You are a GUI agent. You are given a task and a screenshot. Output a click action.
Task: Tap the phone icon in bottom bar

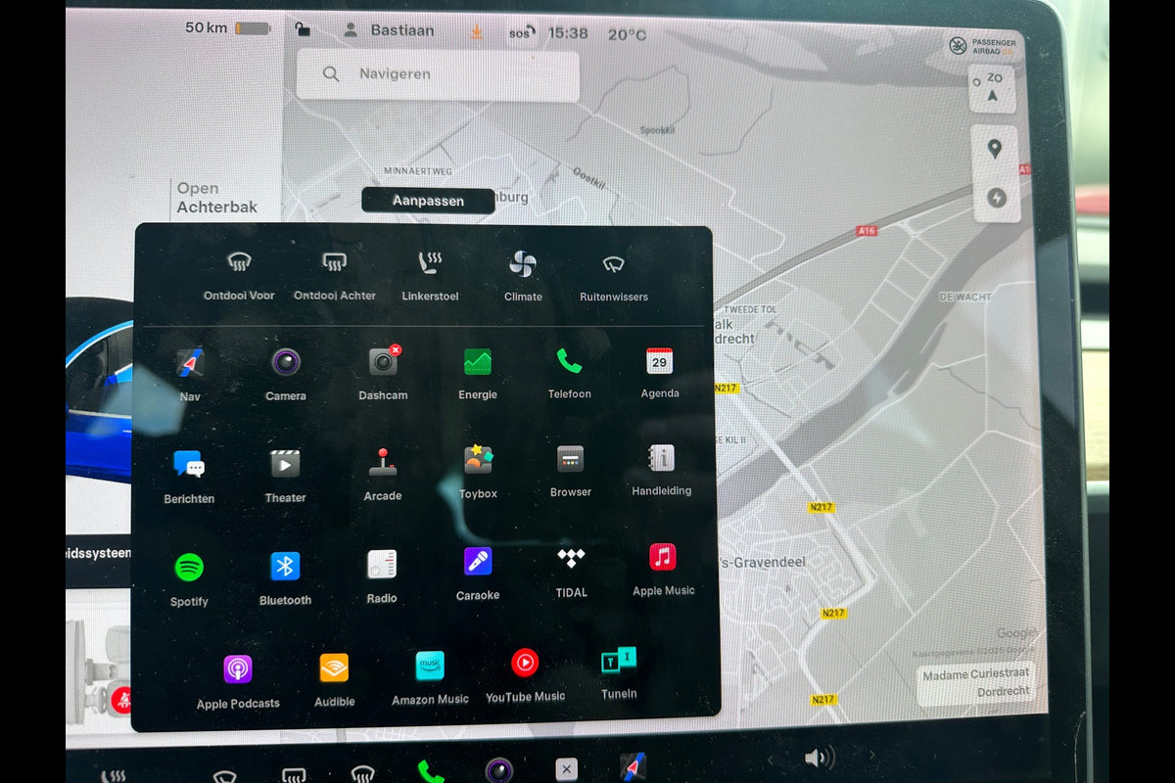coord(430,770)
